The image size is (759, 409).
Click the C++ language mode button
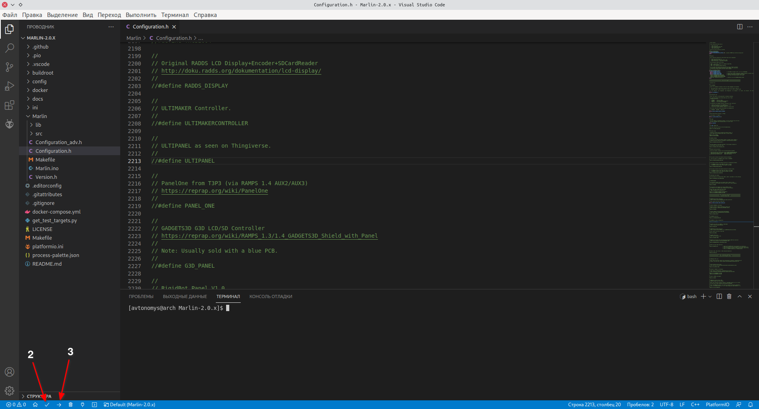(695, 405)
